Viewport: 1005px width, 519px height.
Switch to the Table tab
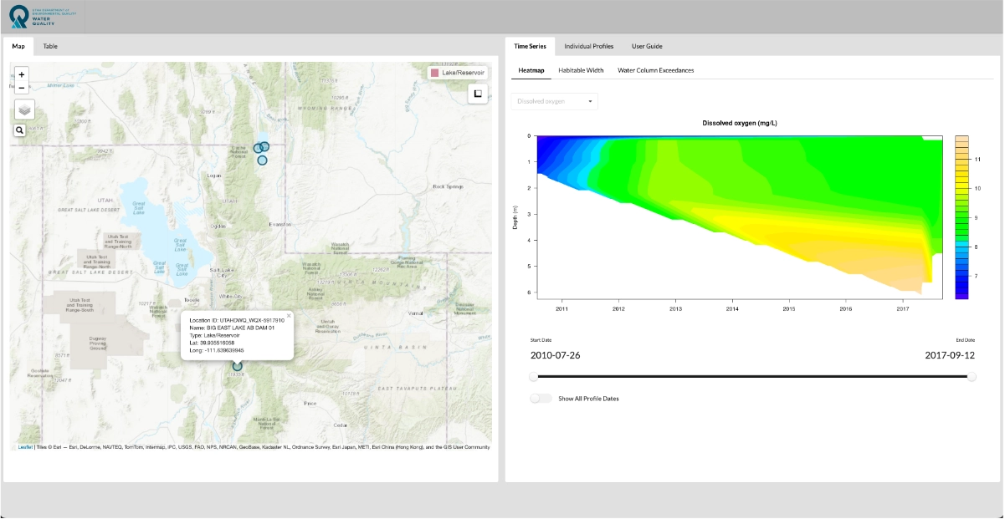pyautogui.click(x=50, y=46)
